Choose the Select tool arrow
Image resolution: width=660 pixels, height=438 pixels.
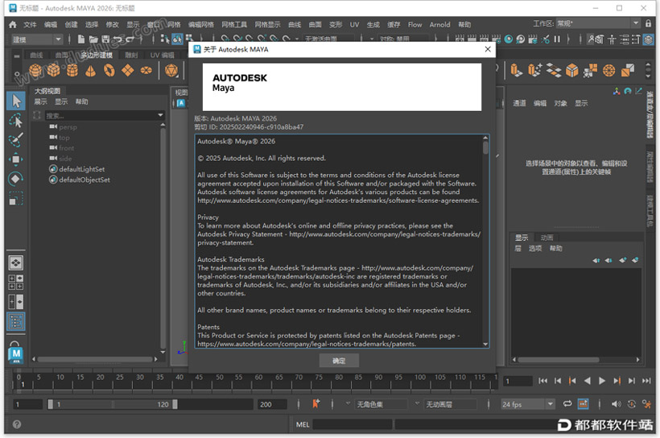tap(16, 101)
